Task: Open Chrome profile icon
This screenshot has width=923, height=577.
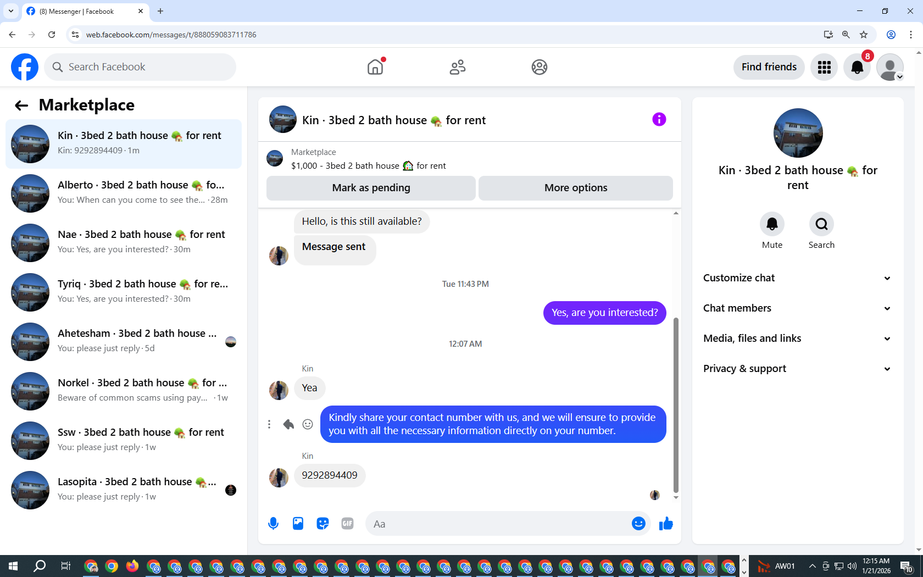Action: click(x=891, y=35)
